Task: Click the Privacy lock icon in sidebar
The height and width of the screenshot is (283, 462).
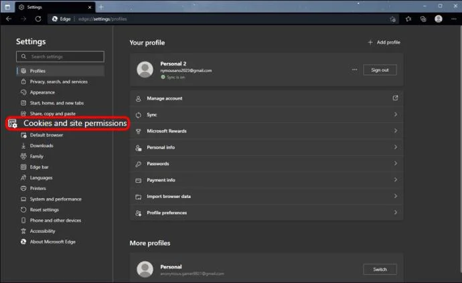Action: [x=23, y=82]
